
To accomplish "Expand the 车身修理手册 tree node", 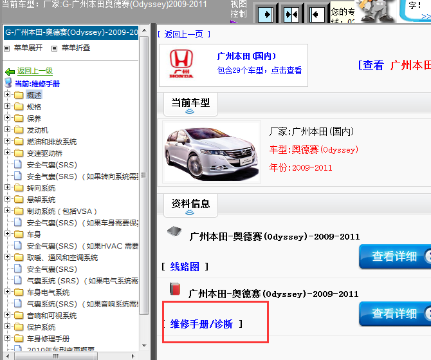I will (8, 337).
